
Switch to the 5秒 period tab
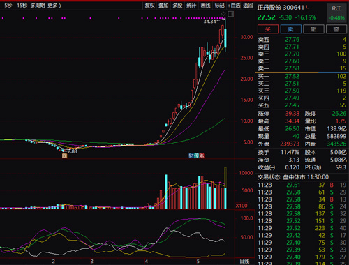point(8,6)
